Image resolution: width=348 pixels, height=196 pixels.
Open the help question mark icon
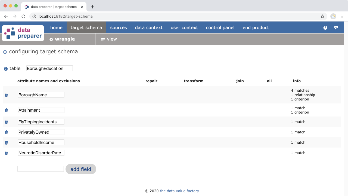[325, 28]
